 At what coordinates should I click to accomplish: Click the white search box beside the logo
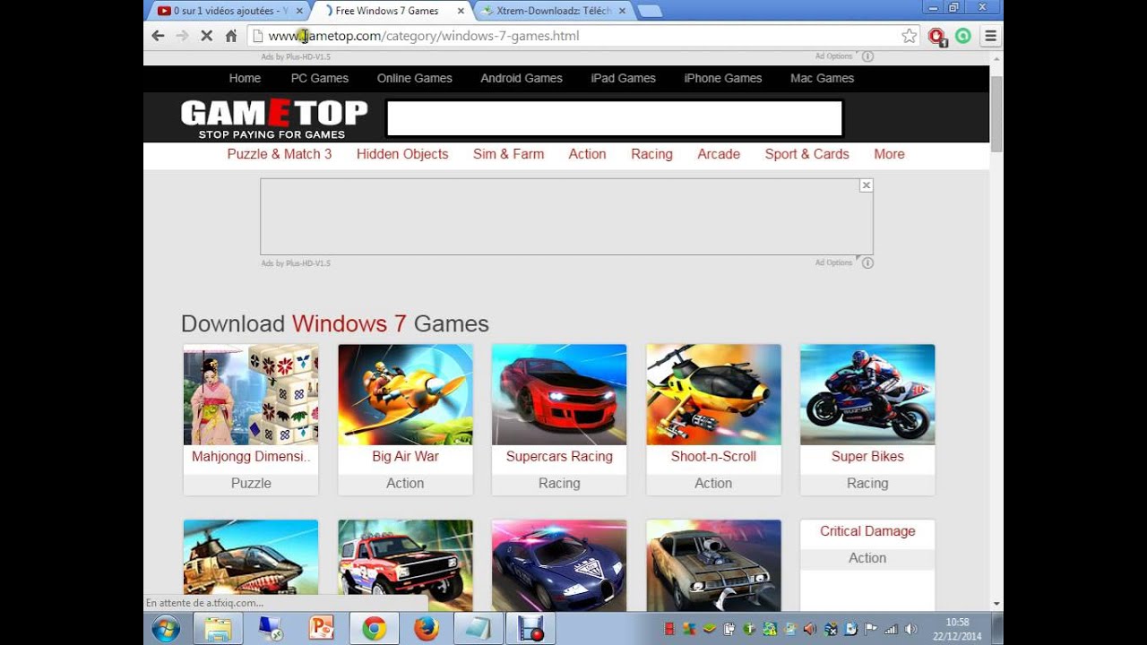coord(615,118)
